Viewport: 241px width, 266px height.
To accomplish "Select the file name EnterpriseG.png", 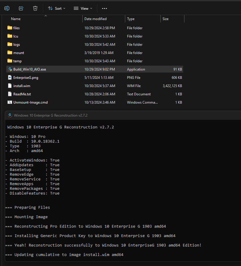I will pyautogui.click(x=26, y=77).
